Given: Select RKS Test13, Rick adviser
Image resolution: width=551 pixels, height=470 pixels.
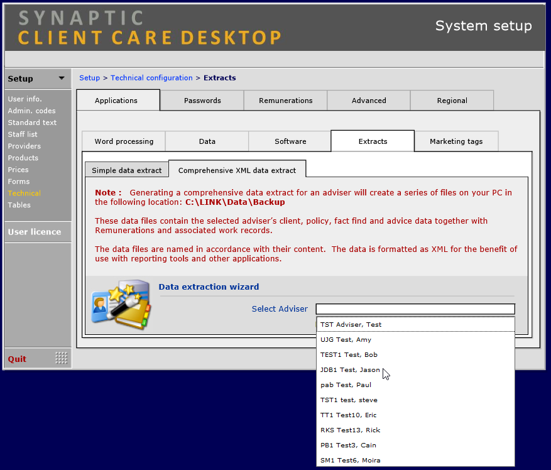Looking at the screenshot, I should click(415, 430).
